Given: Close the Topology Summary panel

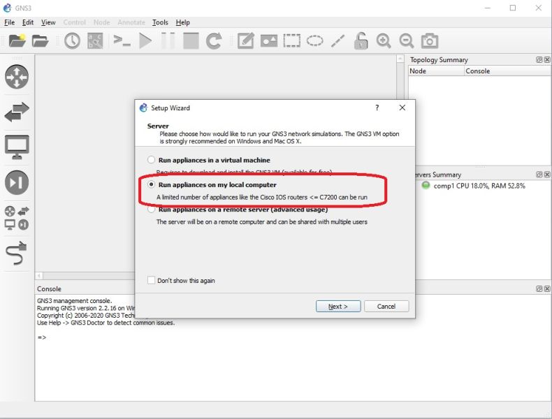Looking at the screenshot, I should click(x=546, y=60).
